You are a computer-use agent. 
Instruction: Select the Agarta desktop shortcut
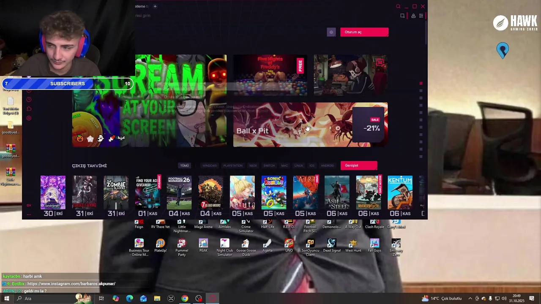(x=268, y=245)
